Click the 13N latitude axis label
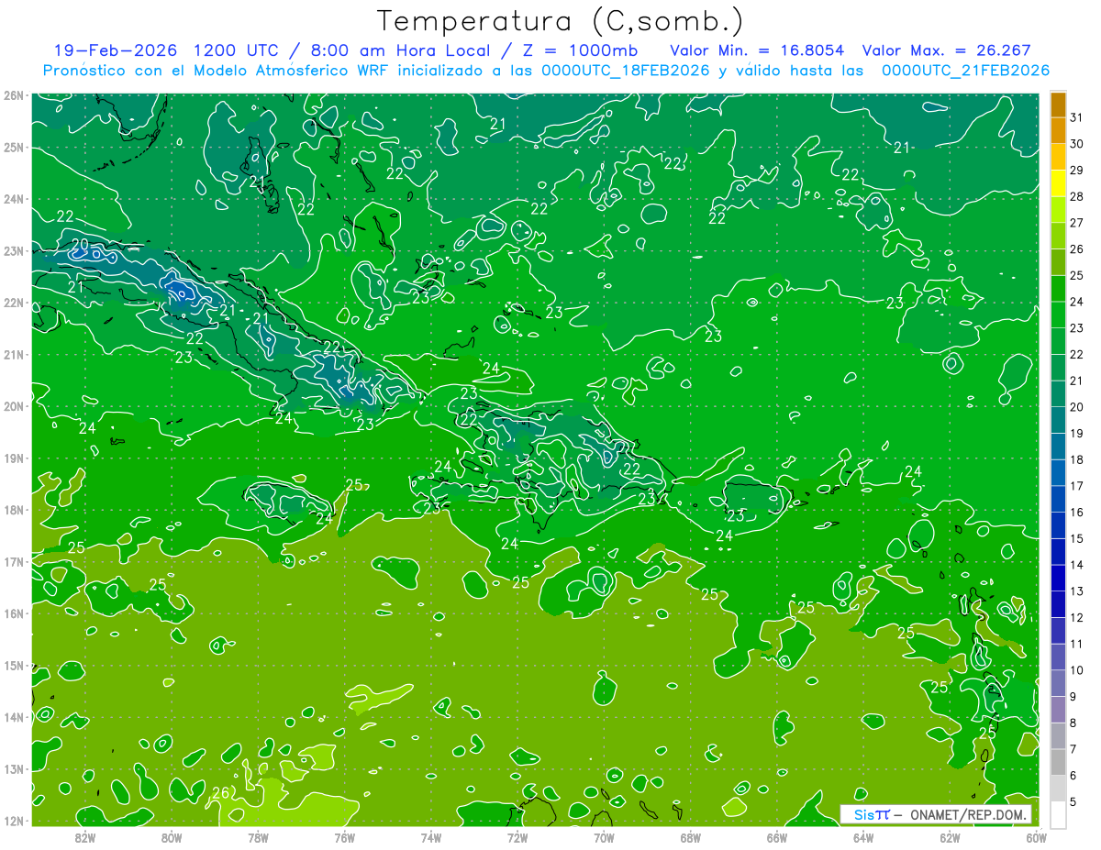This screenshot has width=1101, height=850. (13, 768)
